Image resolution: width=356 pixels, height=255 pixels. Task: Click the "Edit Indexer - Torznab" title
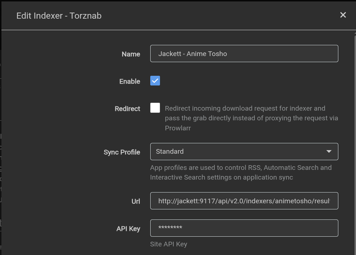(x=59, y=15)
